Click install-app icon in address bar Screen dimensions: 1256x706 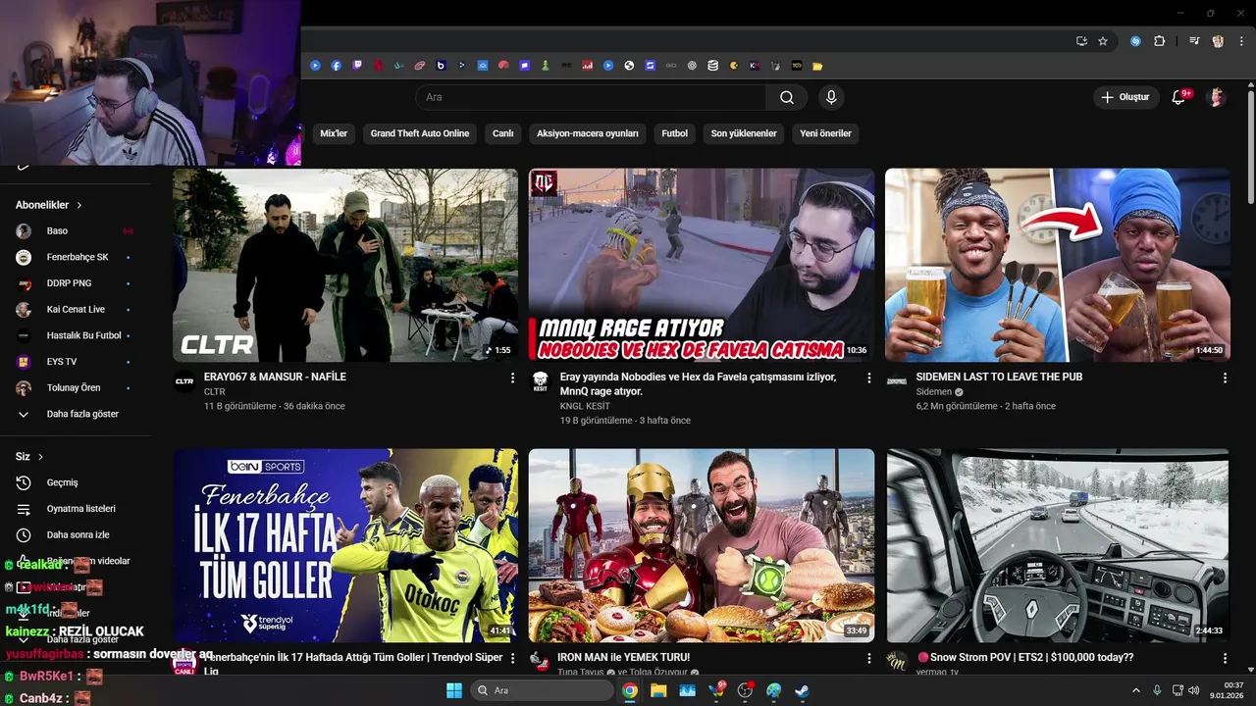point(1081,41)
